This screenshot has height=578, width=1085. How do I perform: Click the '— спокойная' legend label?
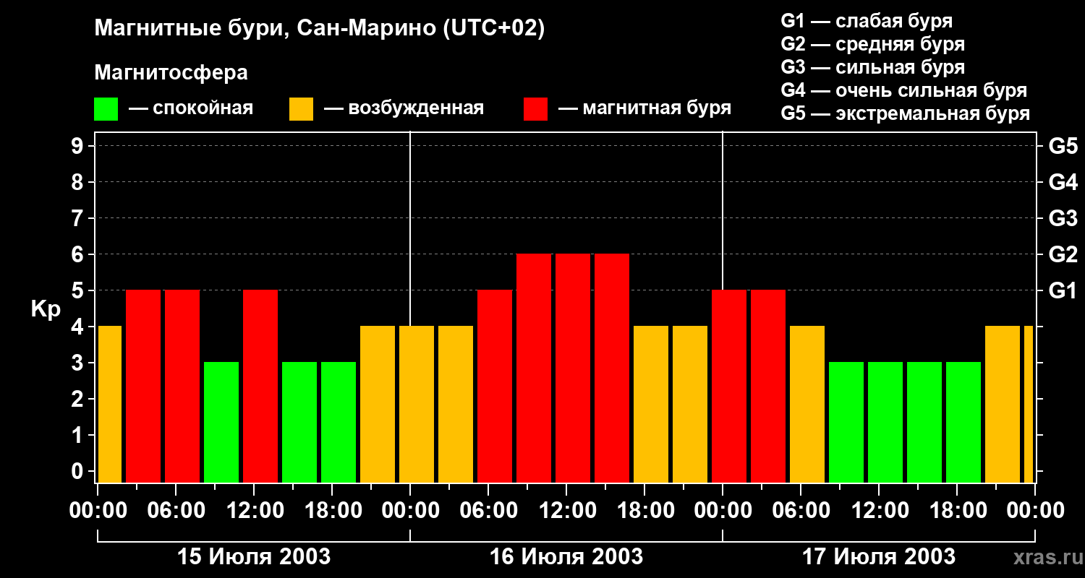(x=191, y=109)
